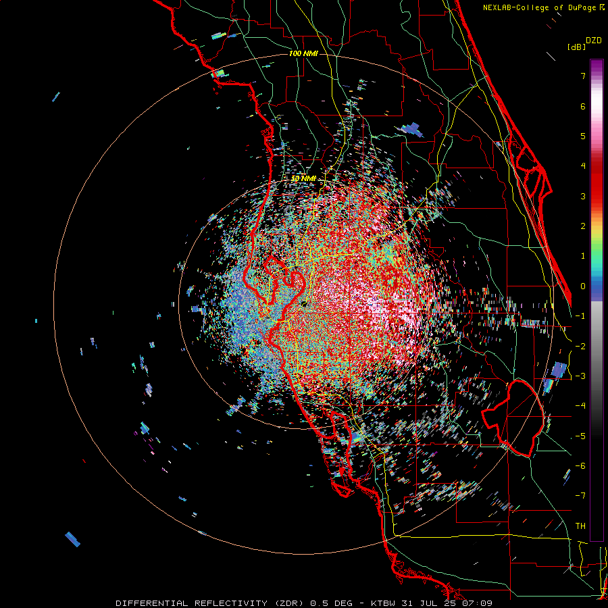Click the 7 value on the color scale
Screen dimensions: 608x608
click(583, 76)
